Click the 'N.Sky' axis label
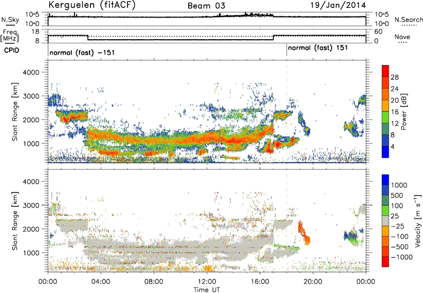 (x=10, y=20)
